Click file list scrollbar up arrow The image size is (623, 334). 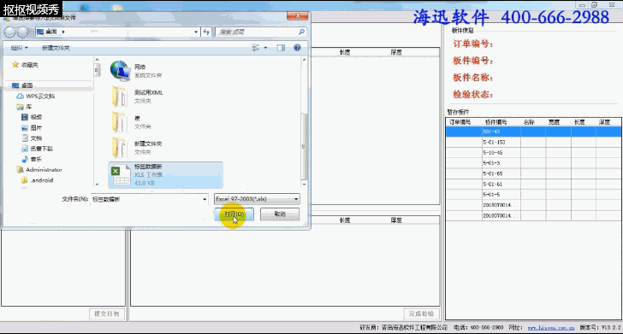304,60
